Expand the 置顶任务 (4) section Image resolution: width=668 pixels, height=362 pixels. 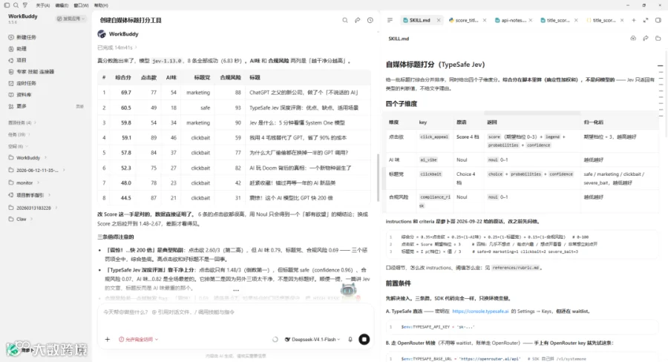pyautogui.click(x=22, y=122)
